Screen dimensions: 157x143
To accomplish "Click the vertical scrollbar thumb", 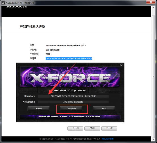I will [153, 77].
